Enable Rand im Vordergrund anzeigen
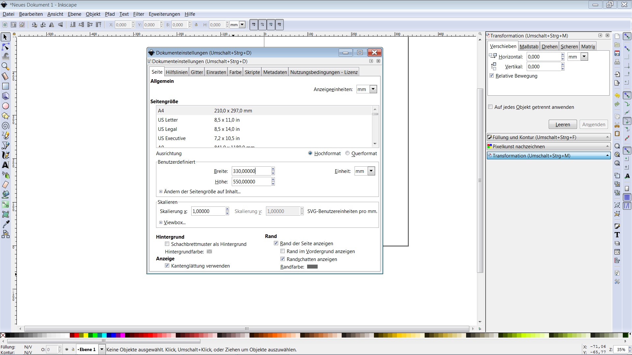This screenshot has width=632, height=355. (x=282, y=251)
